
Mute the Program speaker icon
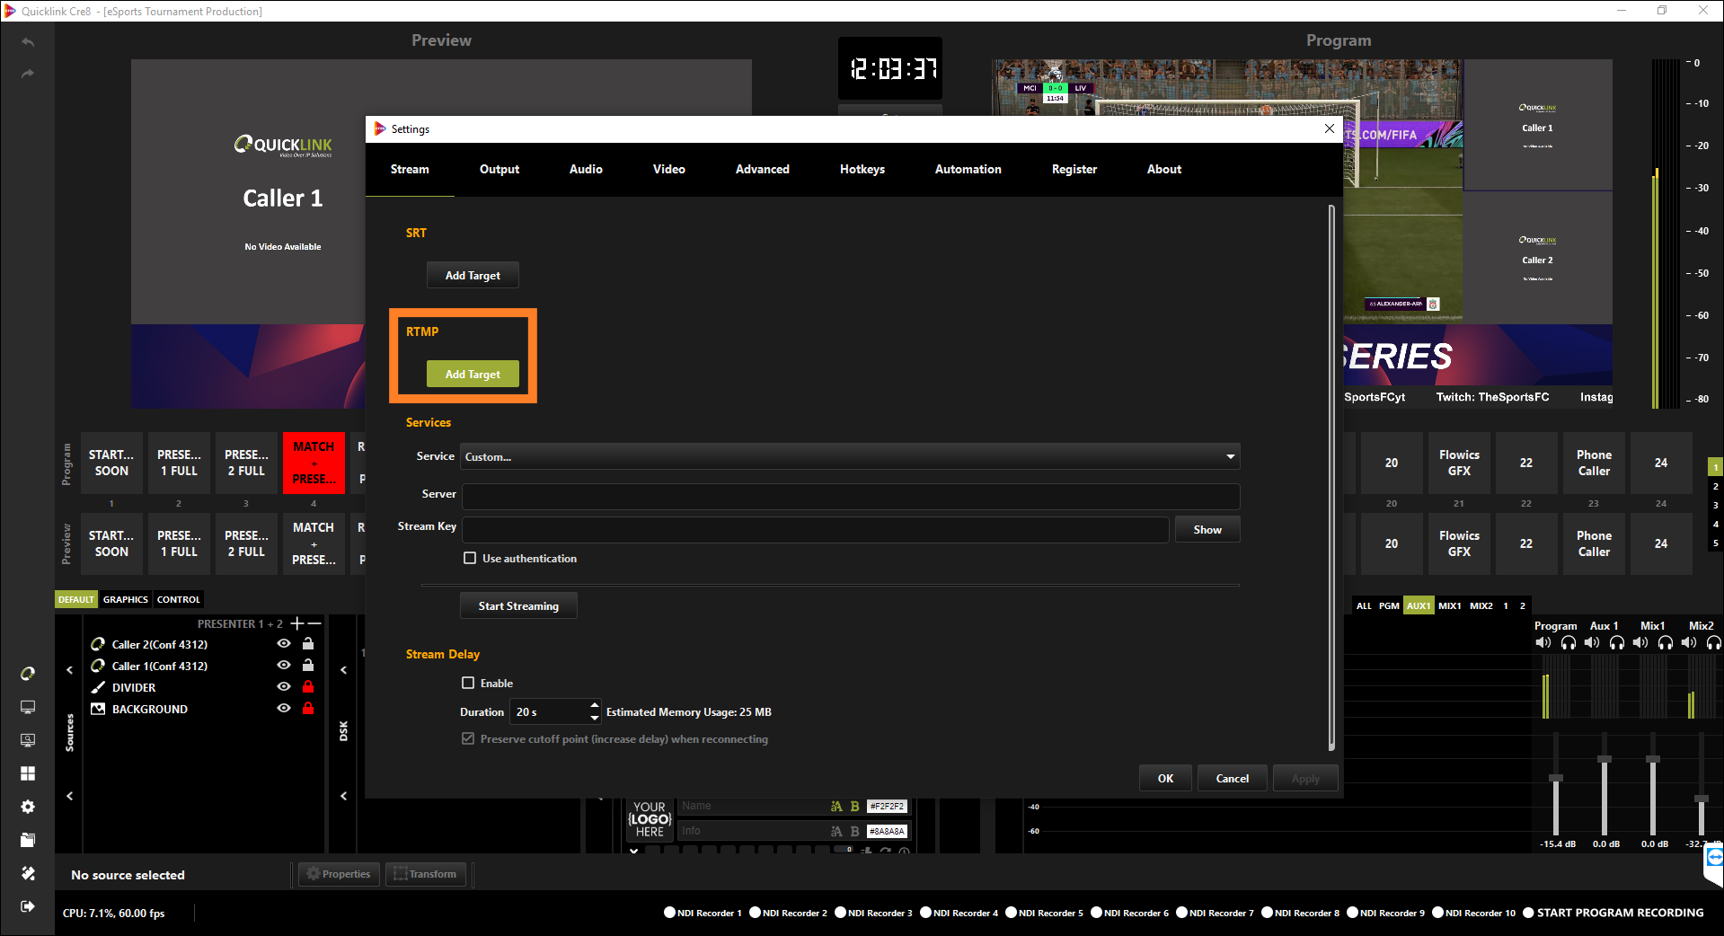coord(1543,643)
